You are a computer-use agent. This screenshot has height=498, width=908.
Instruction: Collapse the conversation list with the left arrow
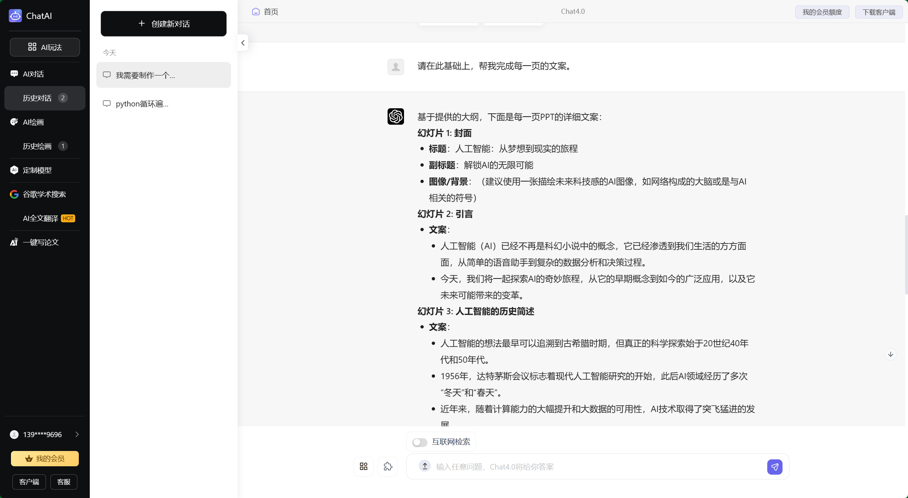[x=243, y=43]
